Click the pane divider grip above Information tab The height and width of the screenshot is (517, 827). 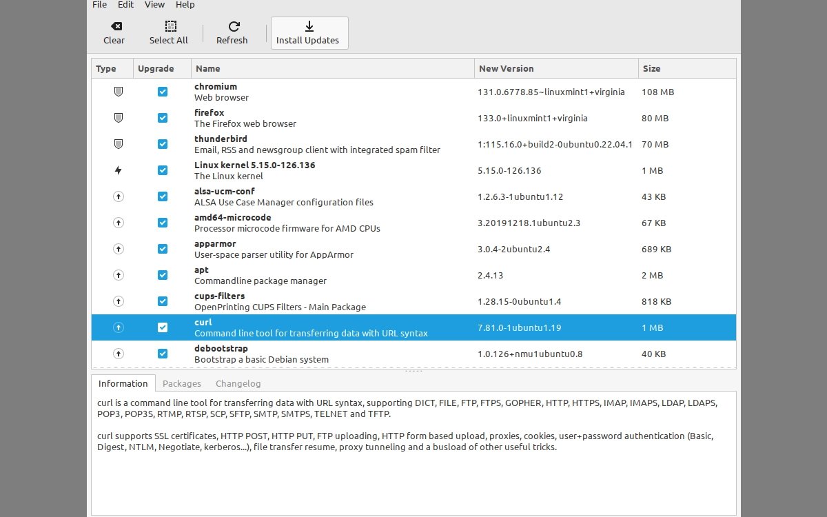click(413, 372)
